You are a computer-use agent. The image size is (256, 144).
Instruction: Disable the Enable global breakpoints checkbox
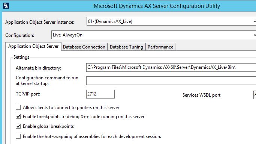pyautogui.click(x=18, y=126)
